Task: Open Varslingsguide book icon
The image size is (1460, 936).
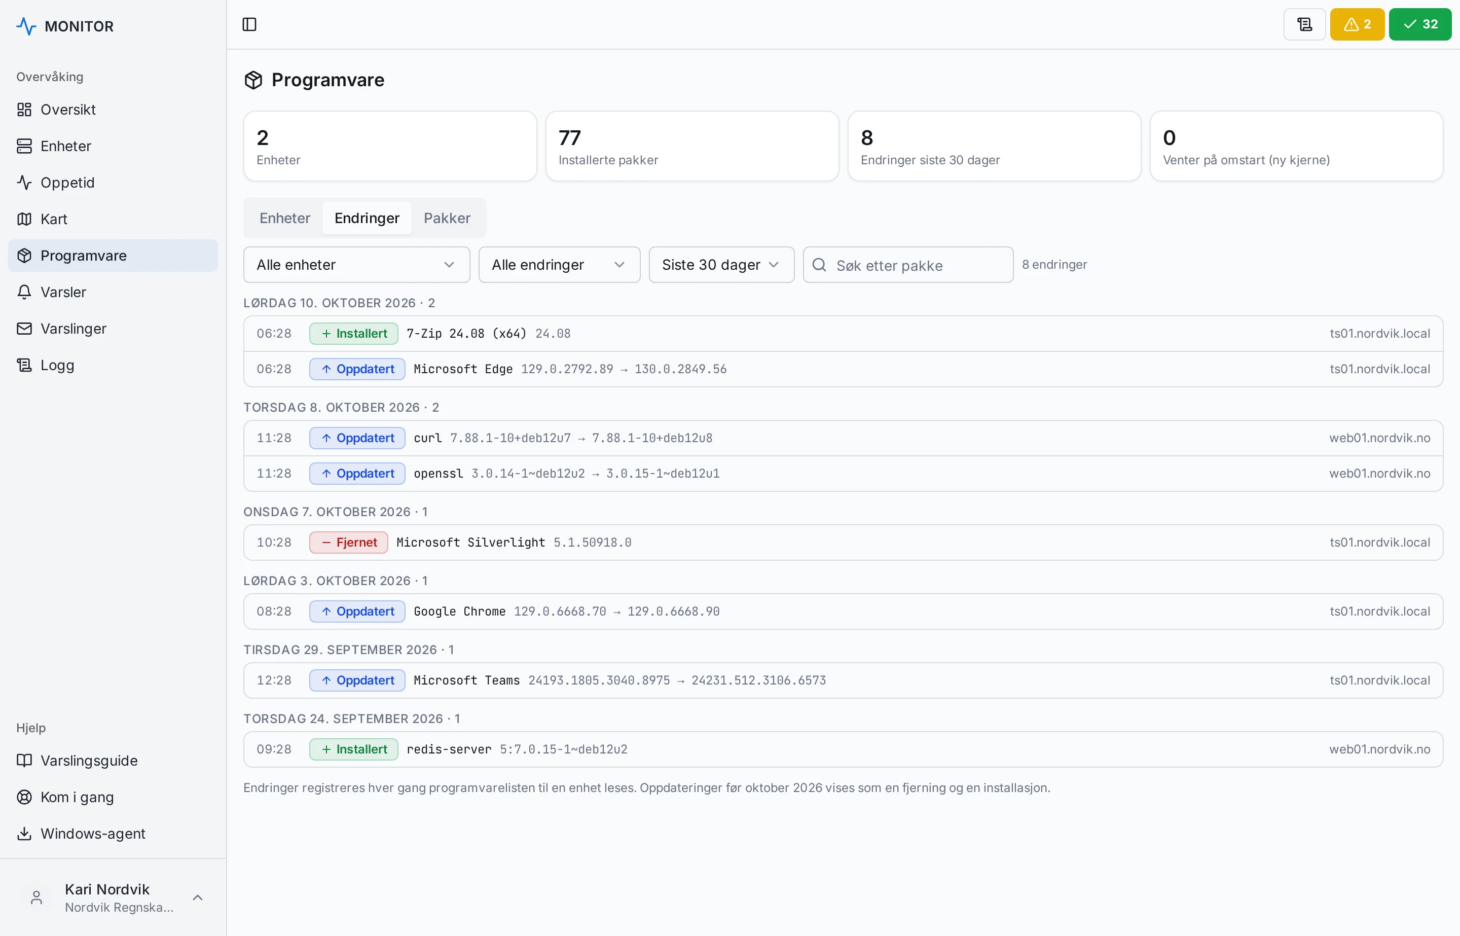Action: [x=24, y=761]
